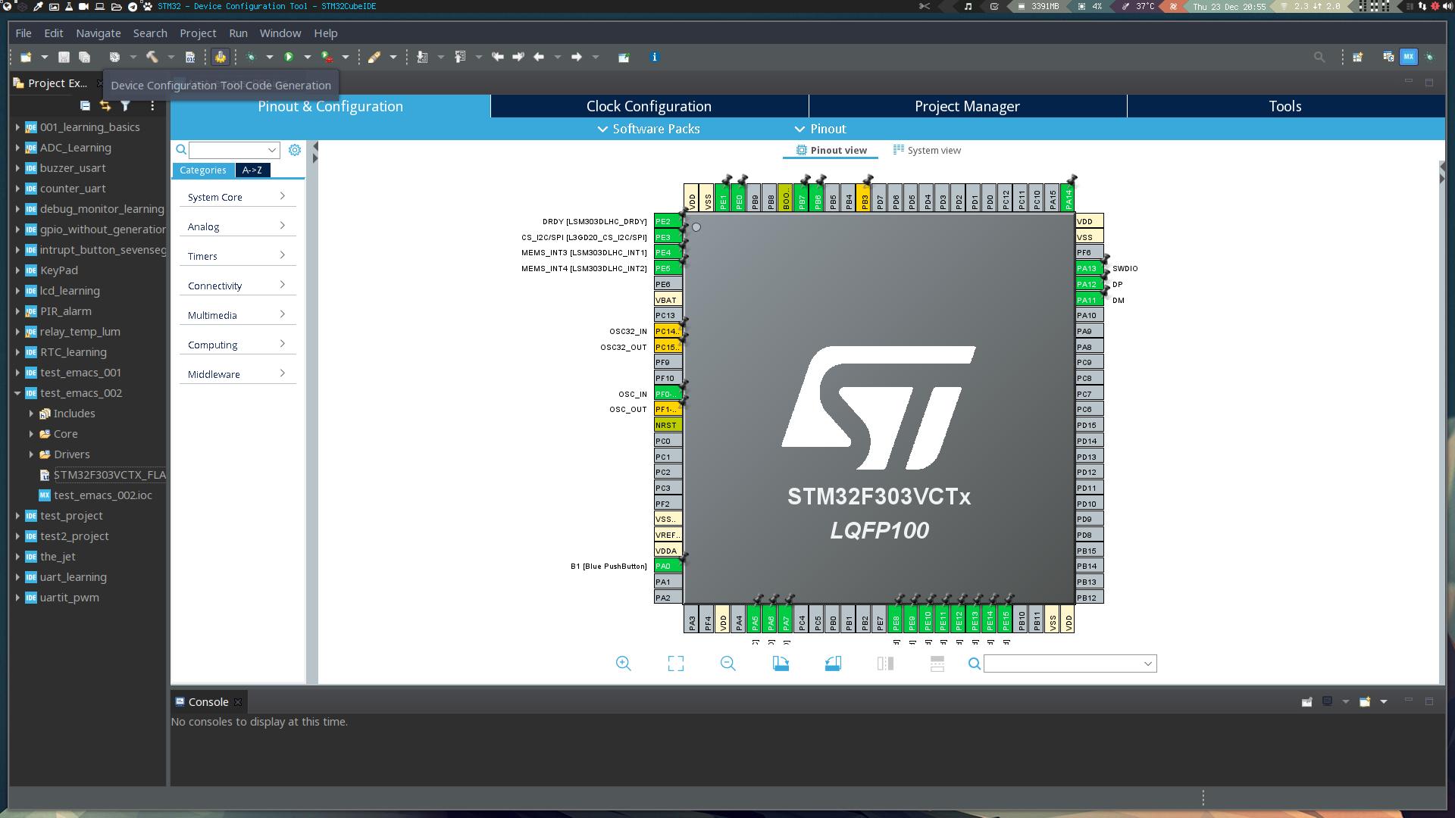1455x818 pixels.
Task: Select the PIR_alarm project
Action: click(65, 311)
